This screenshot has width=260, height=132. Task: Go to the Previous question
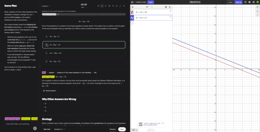pos(113,129)
